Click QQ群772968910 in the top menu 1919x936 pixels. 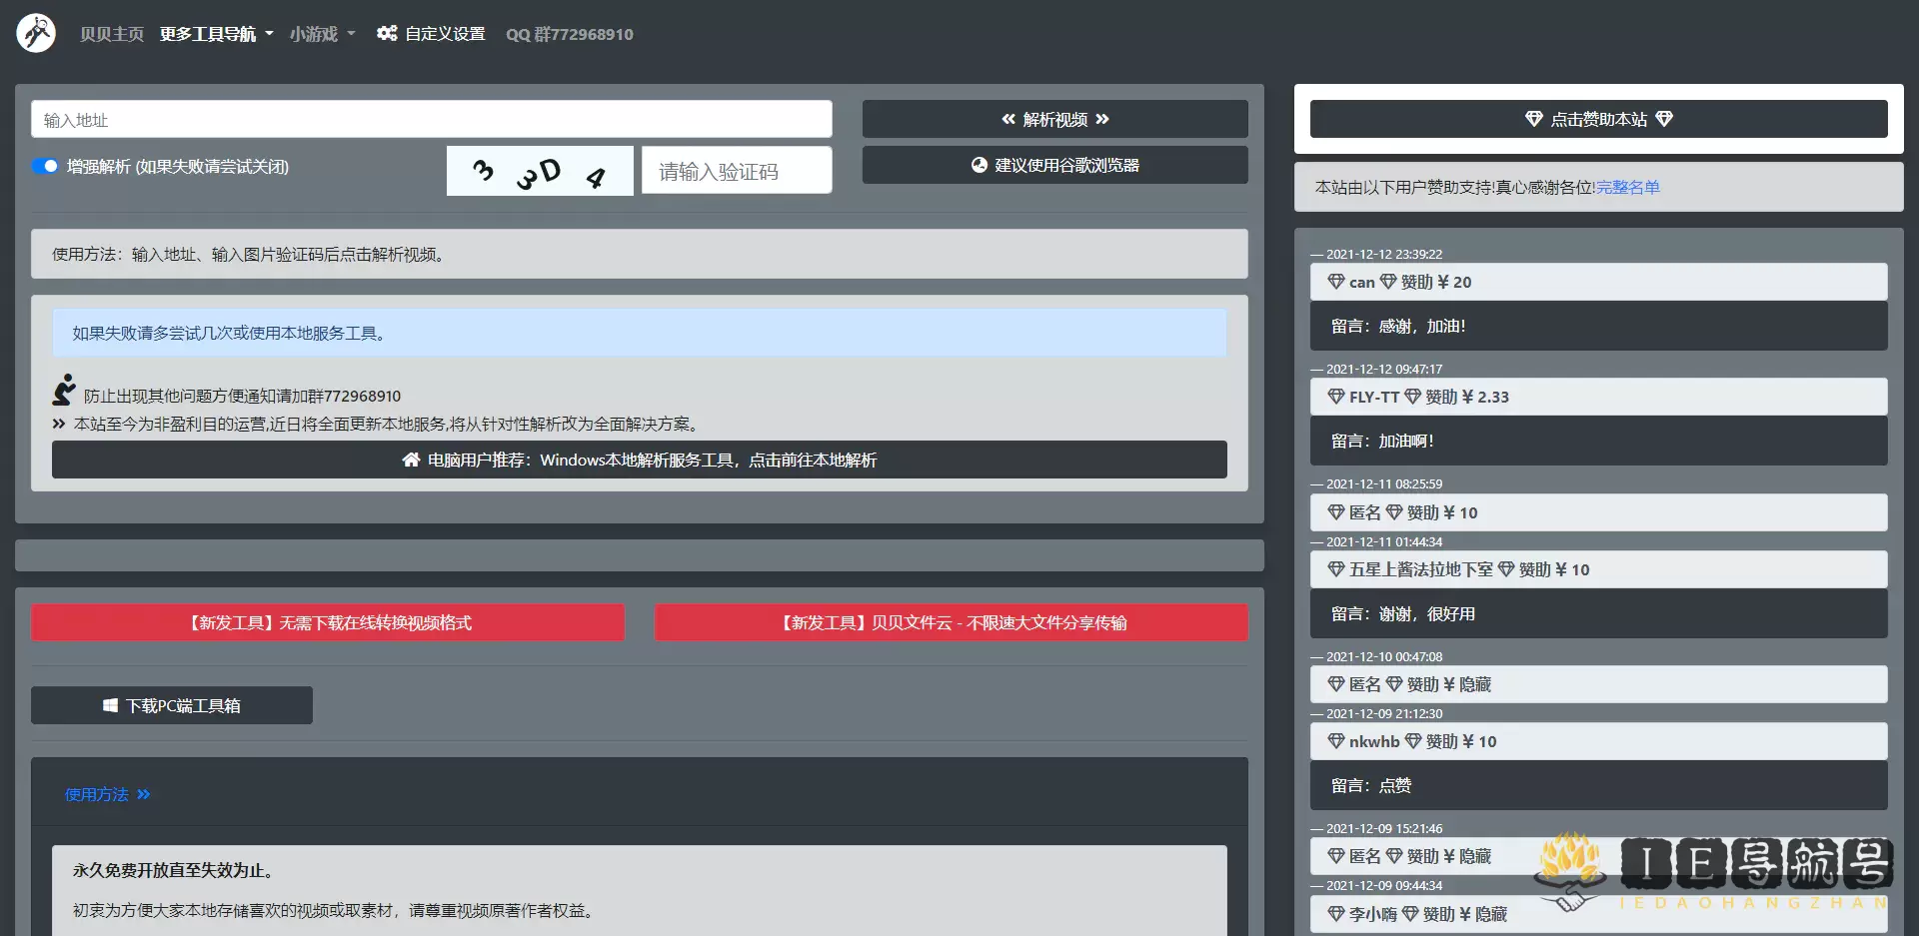pos(570,34)
